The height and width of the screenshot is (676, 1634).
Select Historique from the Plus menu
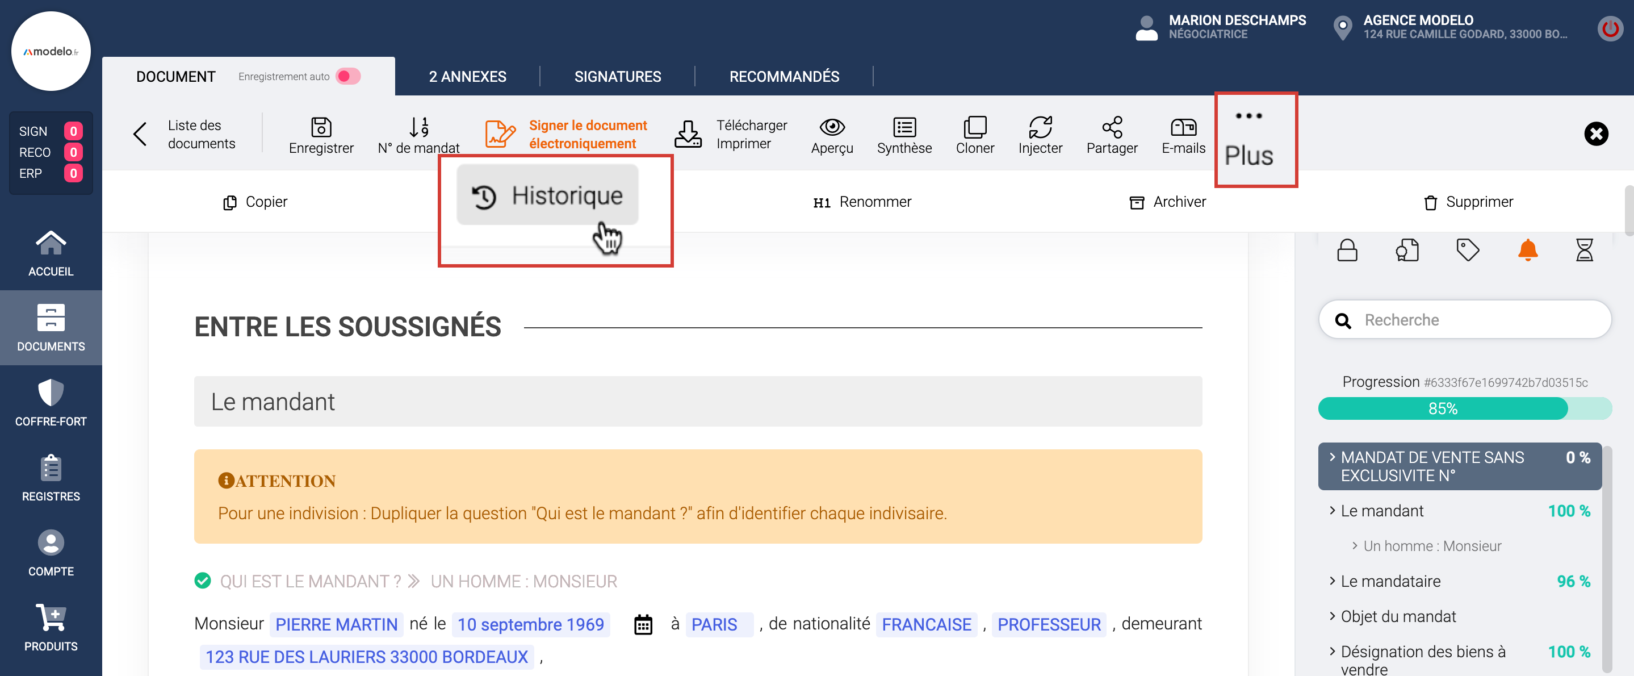(x=548, y=195)
